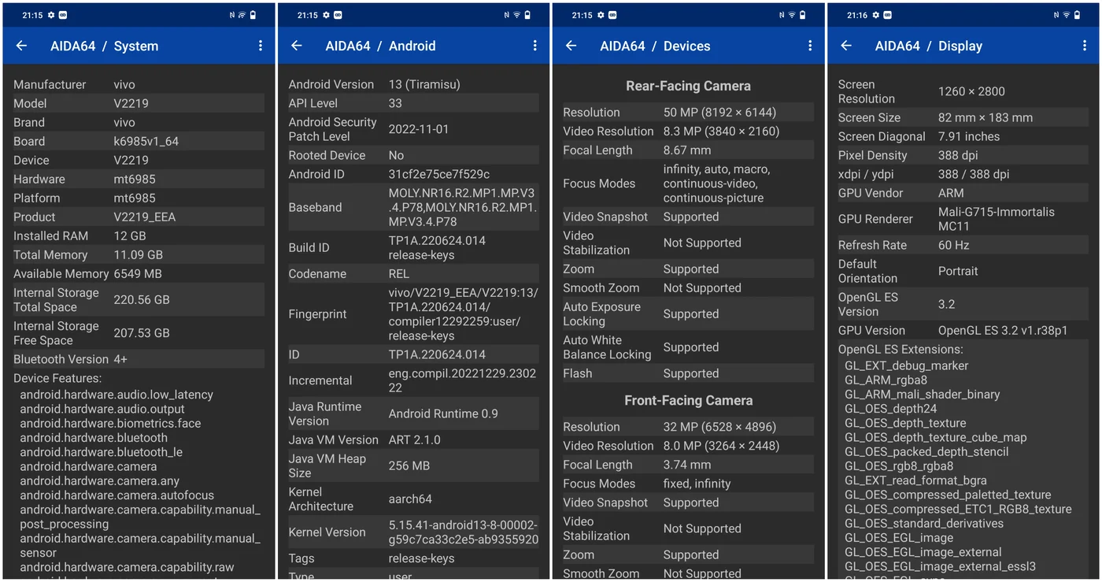Click the default orientation value 'Portrait'
The height and width of the screenshot is (582, 1102).
[x=958, y=271]
